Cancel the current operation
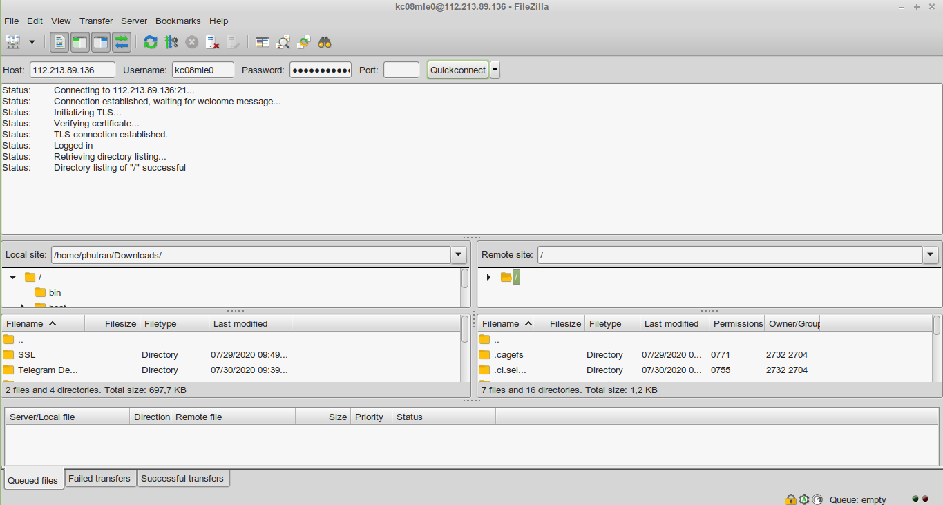The height and width of the screenshot is (505, 943). [192, 42]
